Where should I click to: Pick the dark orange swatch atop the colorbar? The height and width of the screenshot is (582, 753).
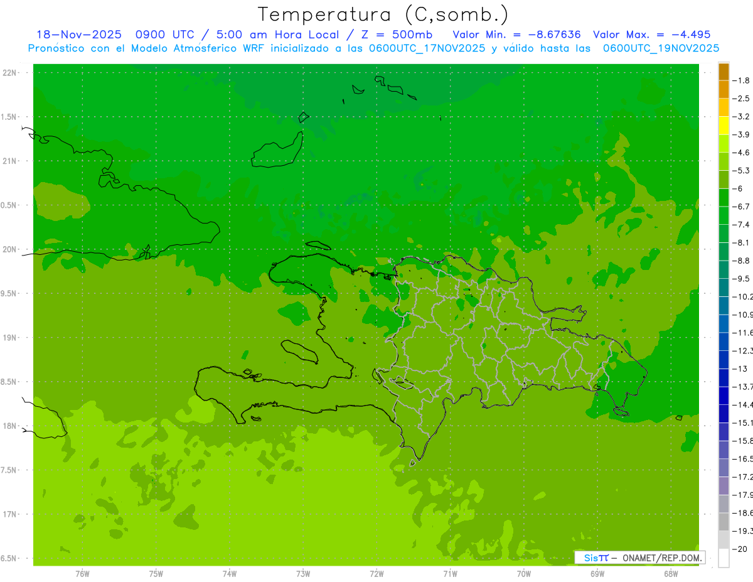tap(724, 72)
